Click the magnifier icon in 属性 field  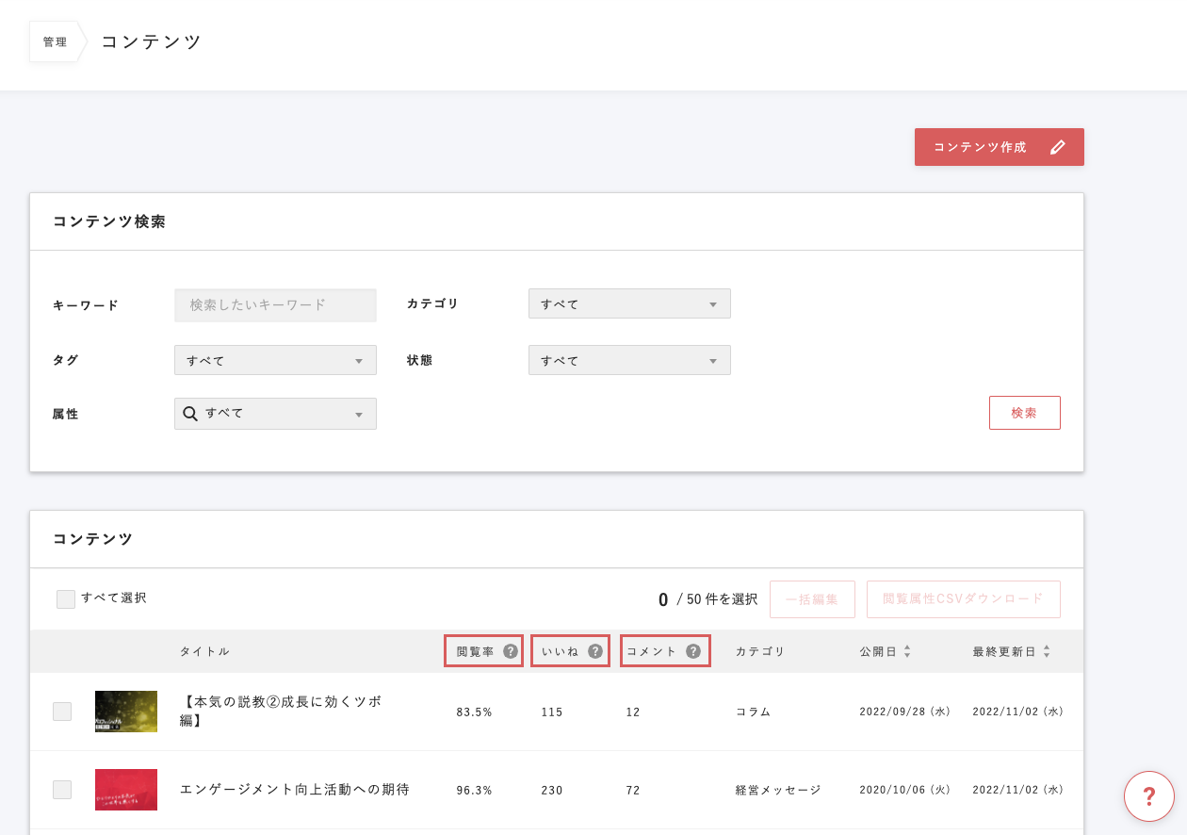tap(190, 414)
